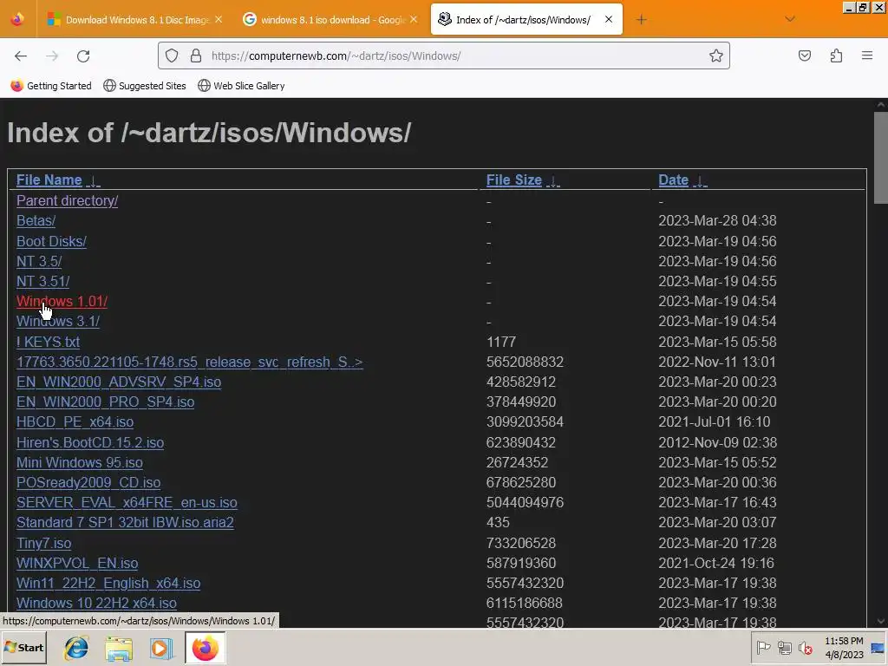Open the NT 3.5/ folder
Viewport: 888px width, 666px height.
(39, 261)
